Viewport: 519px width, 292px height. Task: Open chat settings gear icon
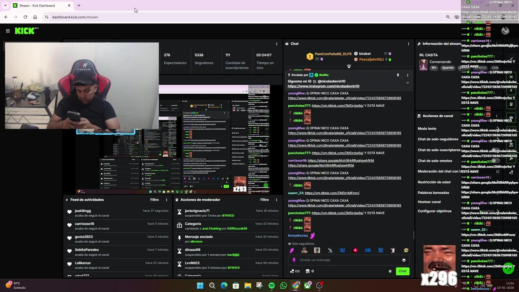[x=390, y=271]
